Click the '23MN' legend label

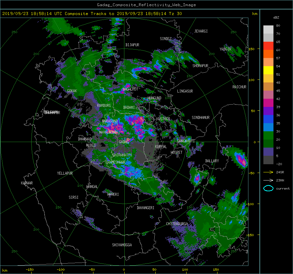coord(280,180)
